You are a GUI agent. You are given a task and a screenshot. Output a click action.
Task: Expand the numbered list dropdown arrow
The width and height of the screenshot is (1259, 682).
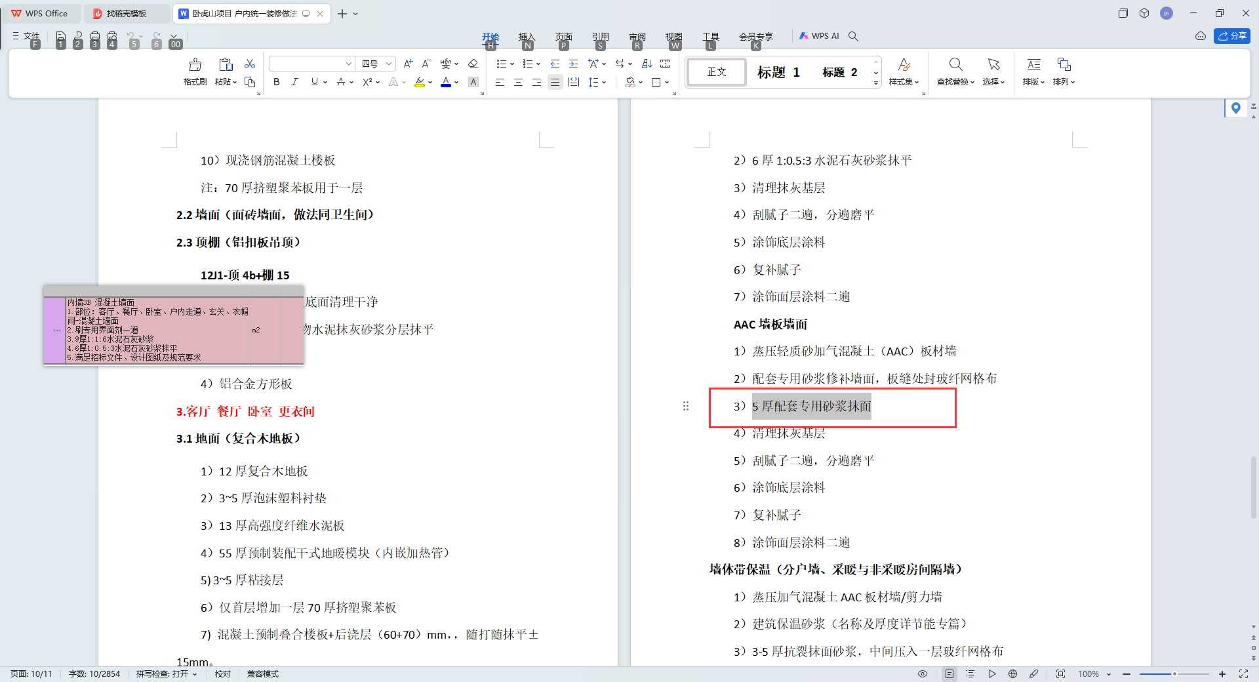click(538, 64)
